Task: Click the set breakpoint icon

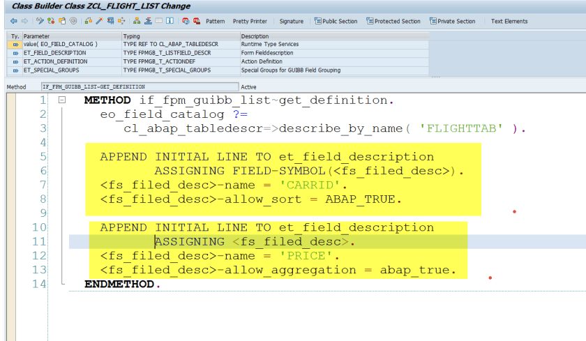Action: point(185,21)
